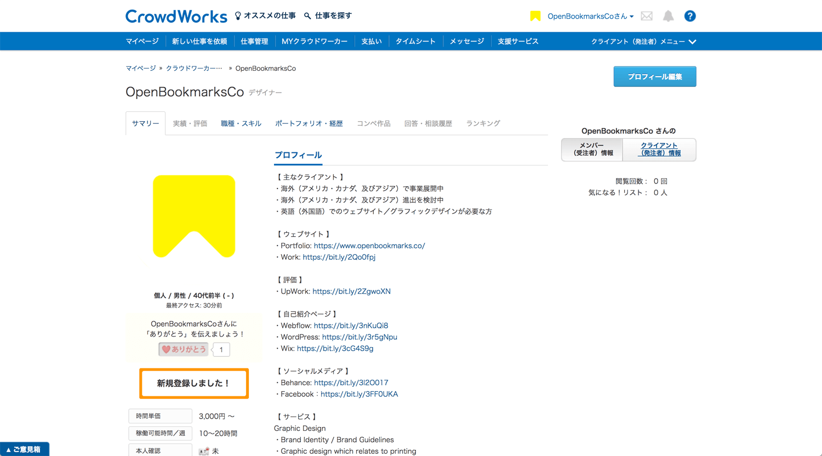Open OpenBookmarksCoさん account dropdown

click(x=590, y=16)
